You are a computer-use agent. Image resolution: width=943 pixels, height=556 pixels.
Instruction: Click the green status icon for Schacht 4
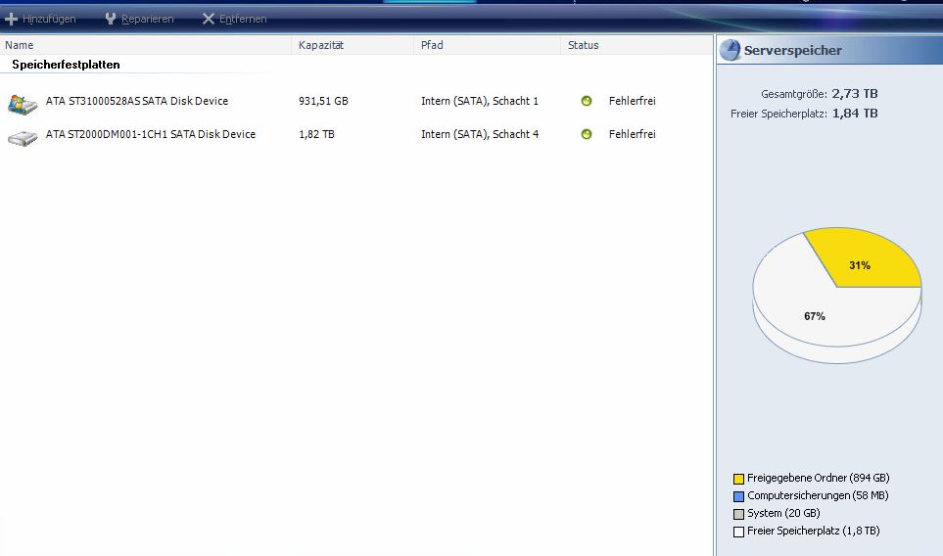coord(587,134)
